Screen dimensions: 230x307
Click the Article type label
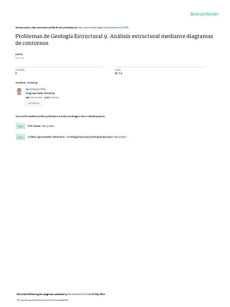[x=19, y=54]
